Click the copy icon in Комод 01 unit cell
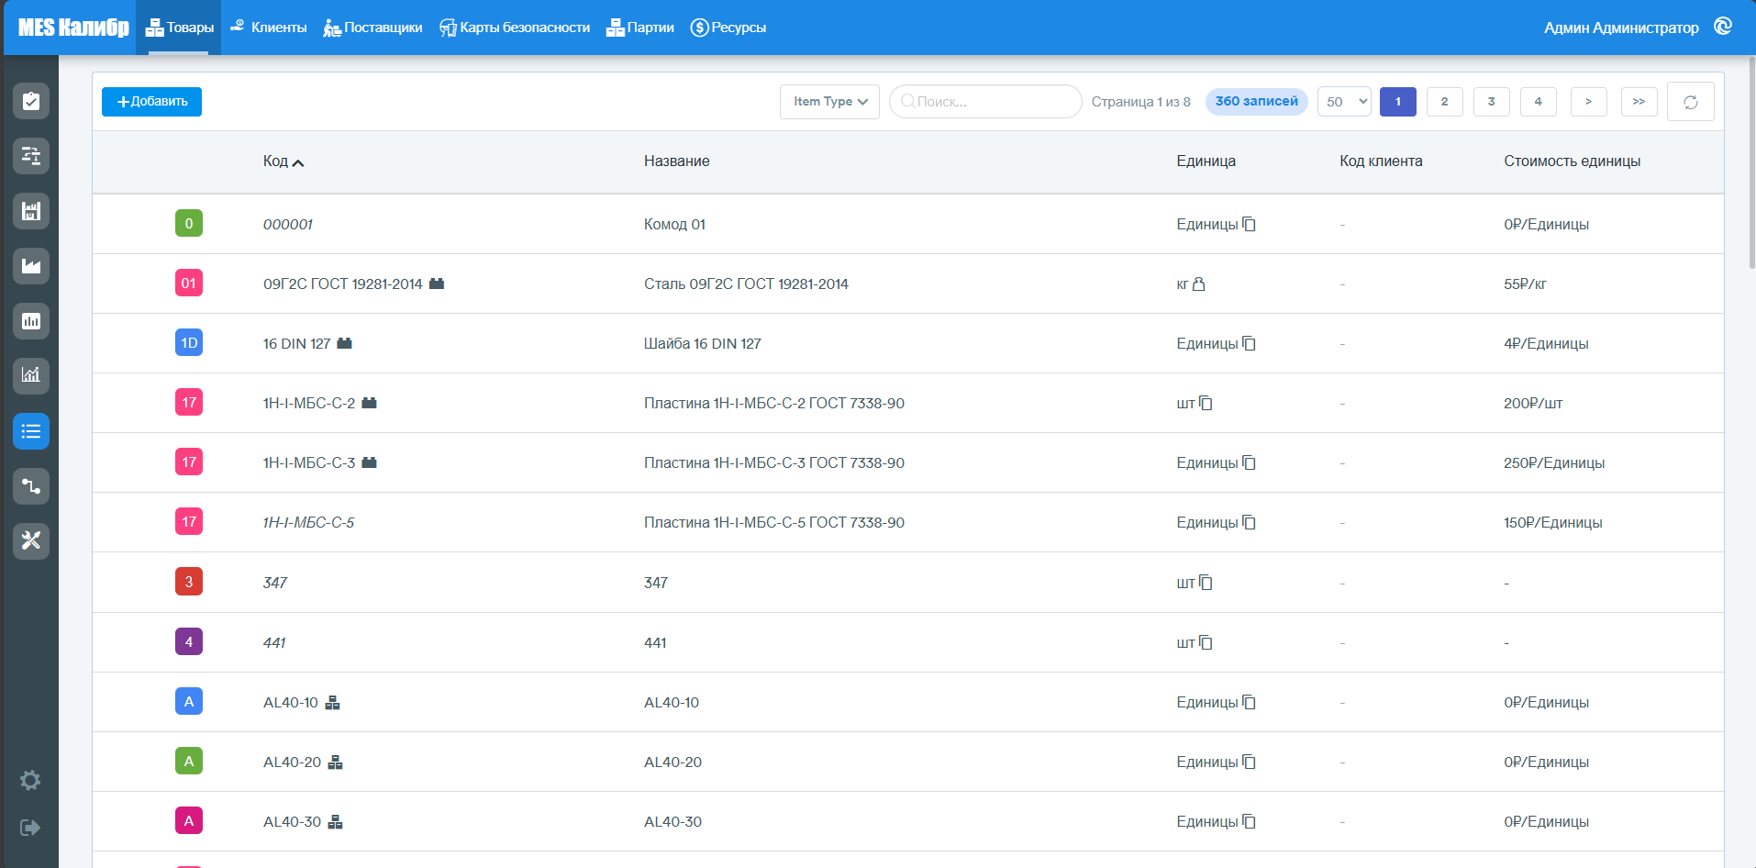The width and height of the screenshot is (1756, 868). coord(1249,224)
